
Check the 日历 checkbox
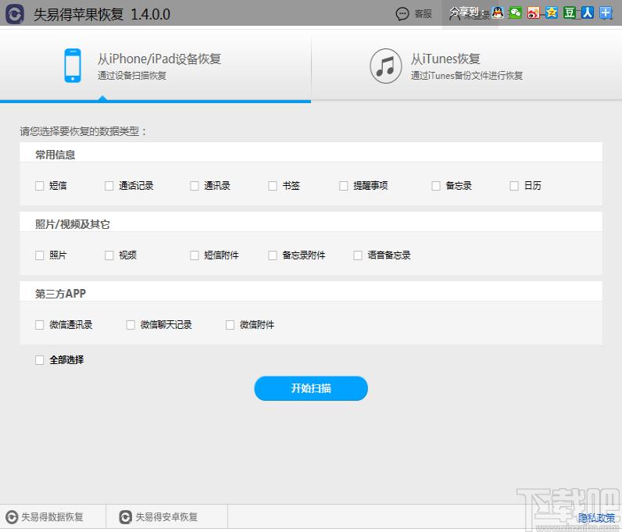(x=514, y=186)
